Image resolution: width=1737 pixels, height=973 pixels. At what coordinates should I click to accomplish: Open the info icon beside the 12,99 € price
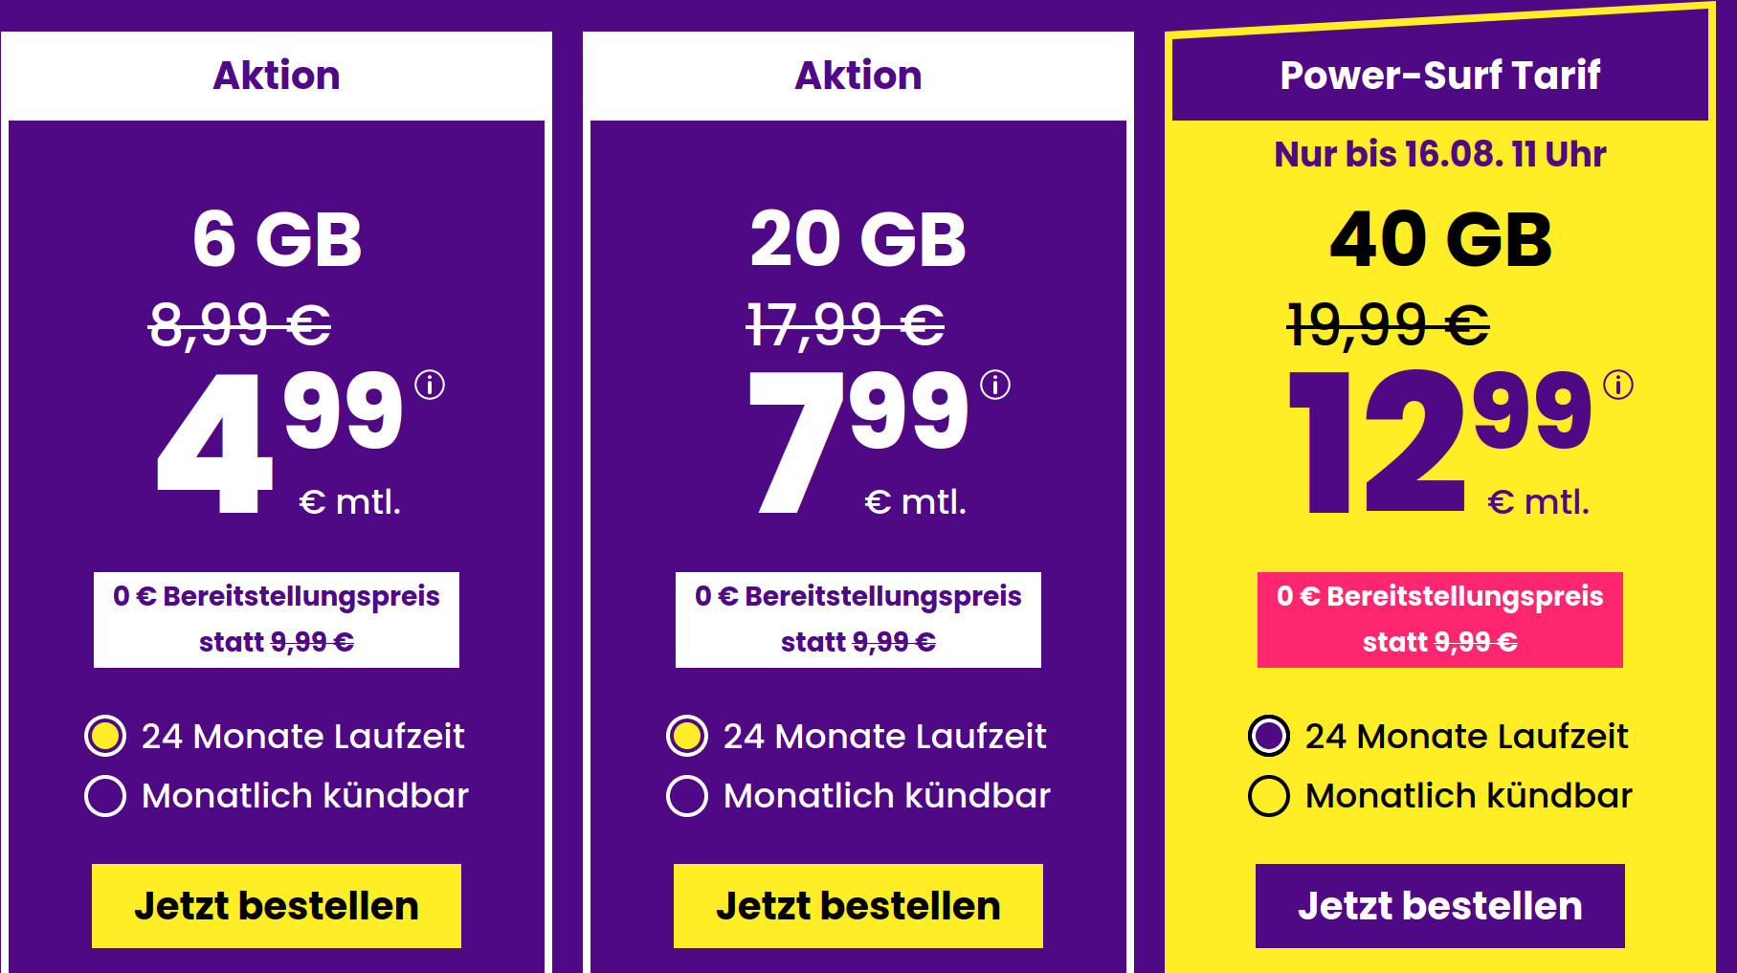[x=1619, y=383]
